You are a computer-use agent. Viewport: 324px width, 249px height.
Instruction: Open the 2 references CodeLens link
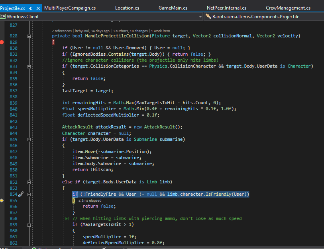[x=62, y=31]
